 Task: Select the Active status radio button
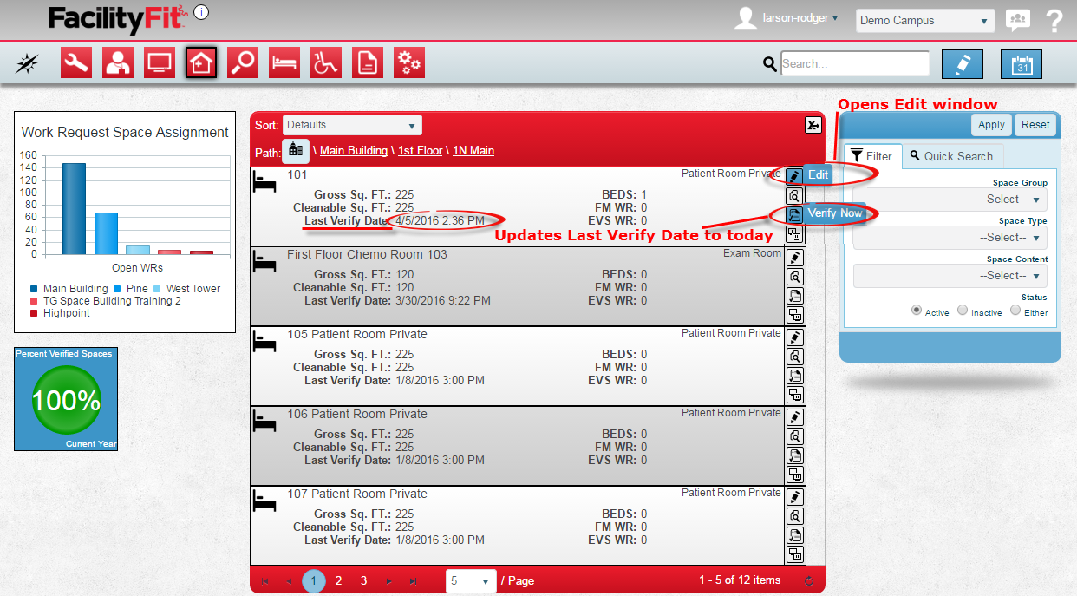pos(916,311)
